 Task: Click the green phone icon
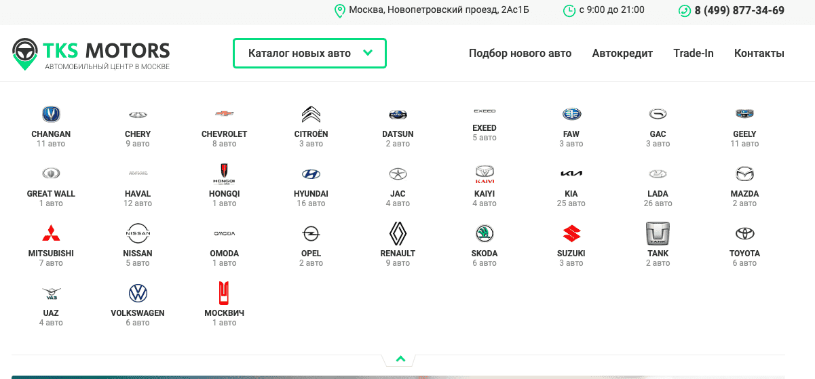click(x=684, y=11)
